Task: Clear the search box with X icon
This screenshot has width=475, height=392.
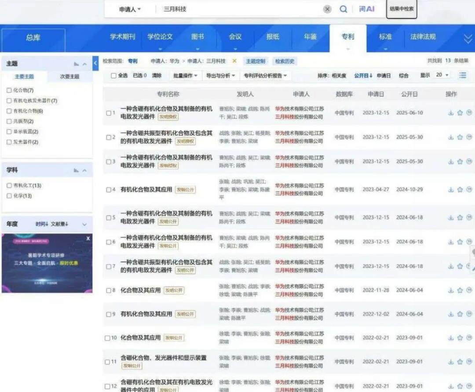Action: [327, 9]
